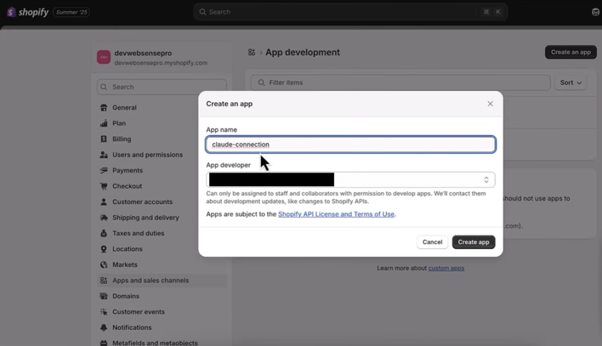Click the Shopify logo
Image resolution: width=602 pixels, height=346 pixels.
coord(28,12)
